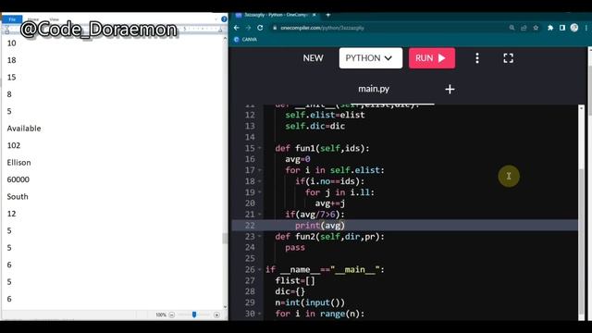Screen dimensions: 592x333
Task: Collapse the inner for loop at line 19
Action: pos(260,192)
